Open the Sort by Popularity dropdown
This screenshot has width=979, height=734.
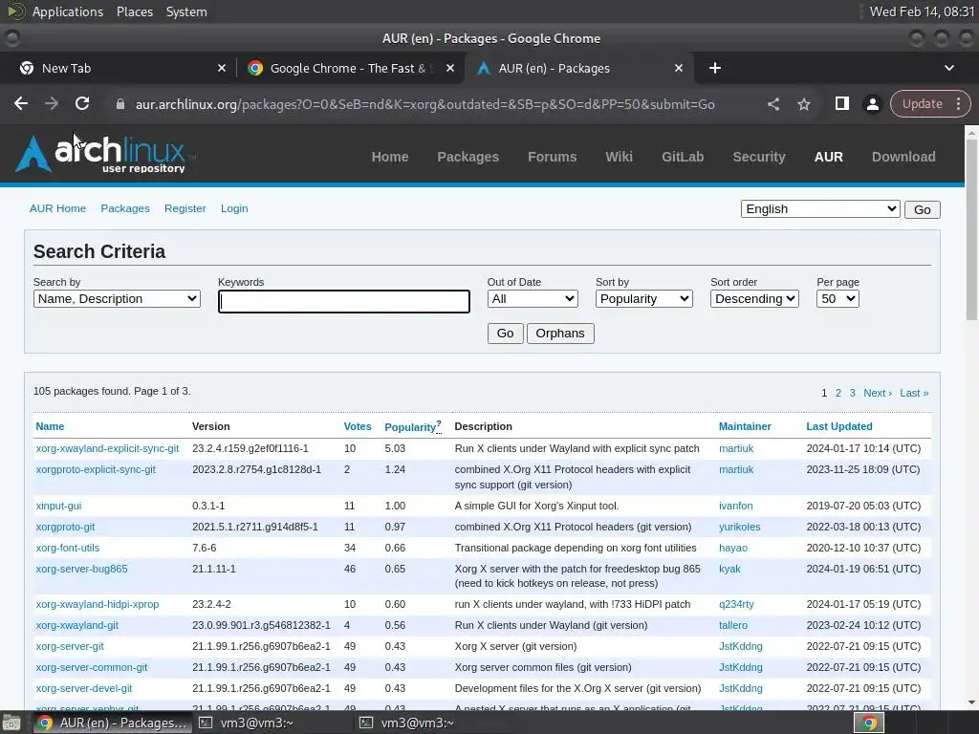tap(643, 299)
